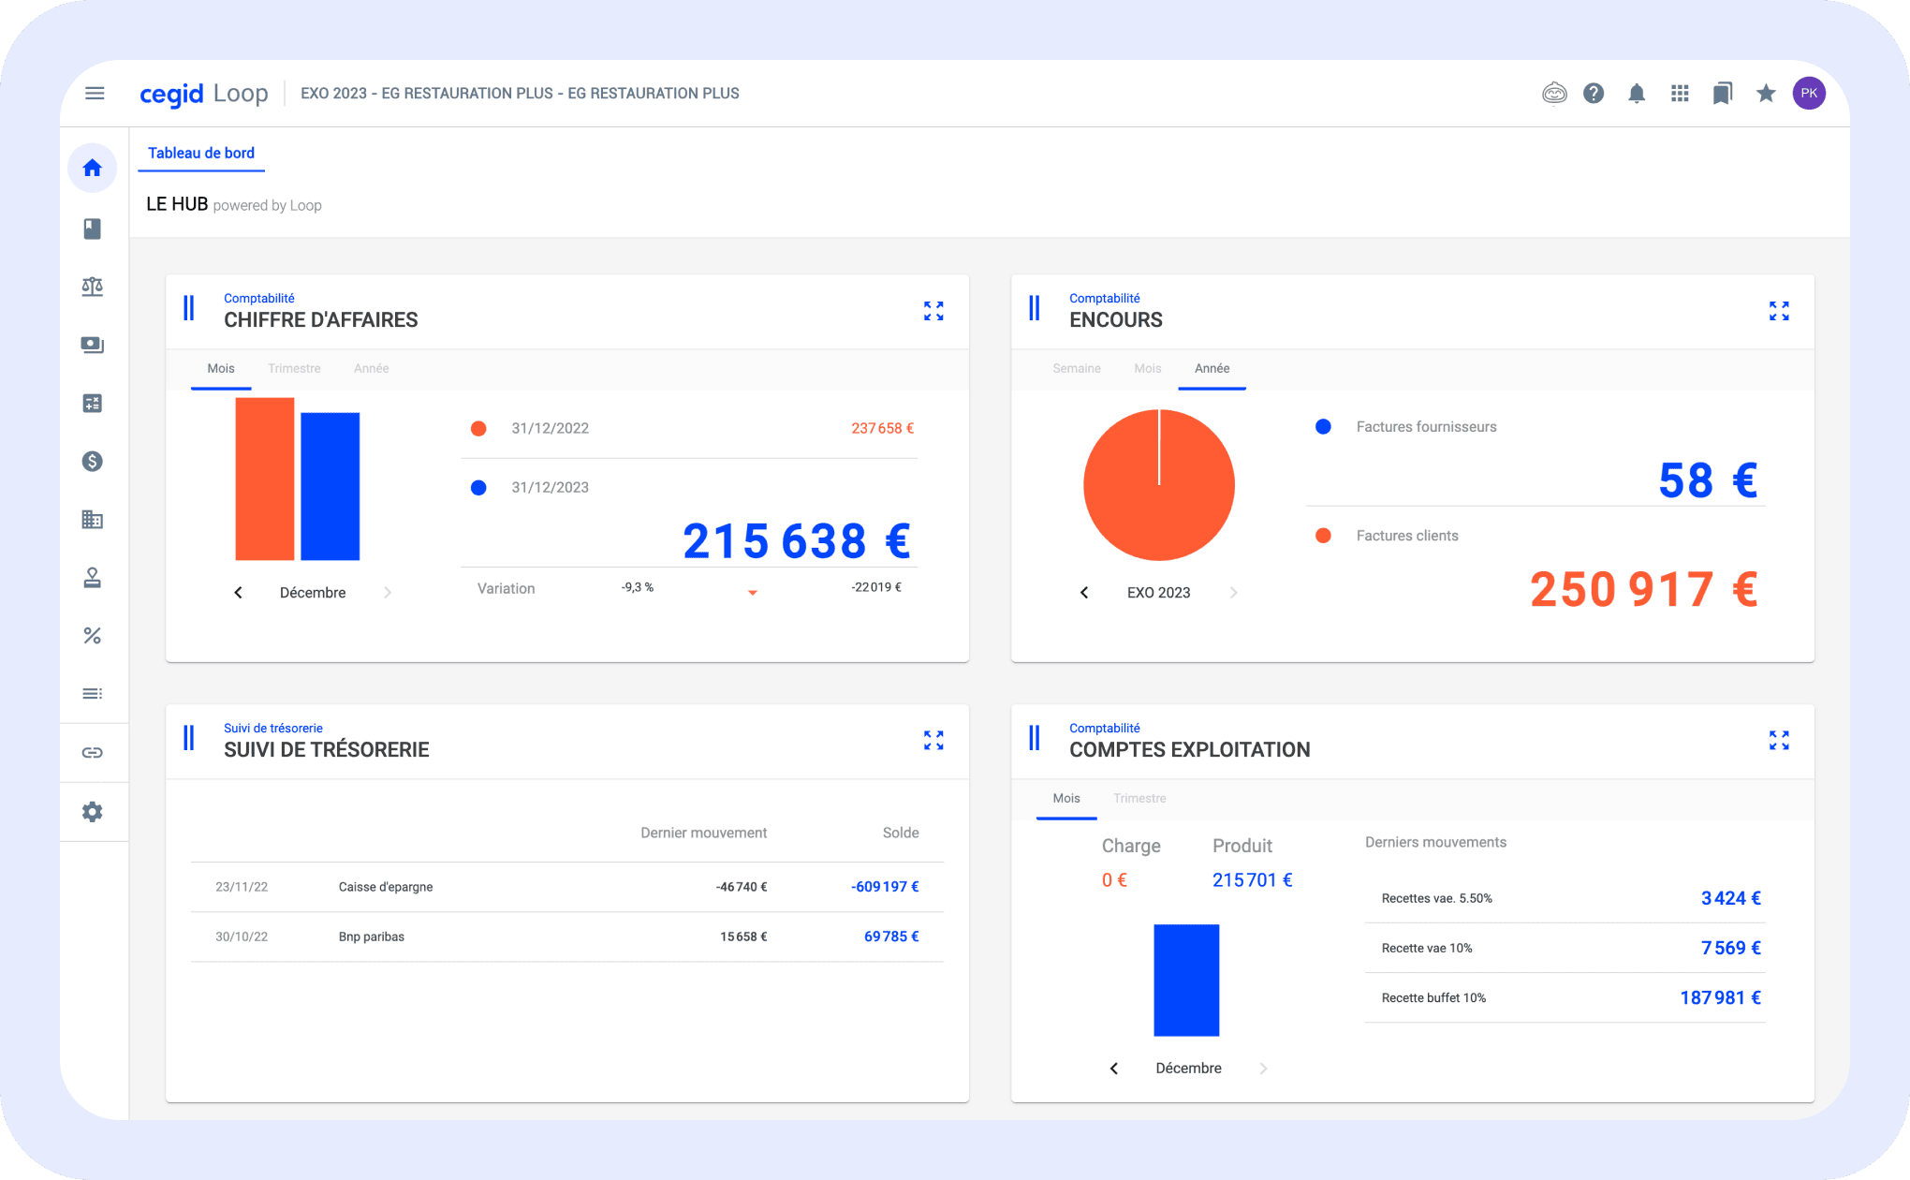Expand the Suivi de trésorerie widget
The image size is (1910, 1180).
[x=933, y=741]
